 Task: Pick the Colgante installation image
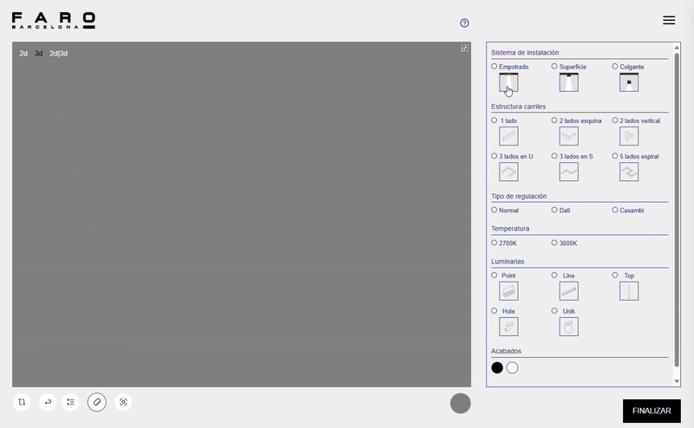(629, 82)
